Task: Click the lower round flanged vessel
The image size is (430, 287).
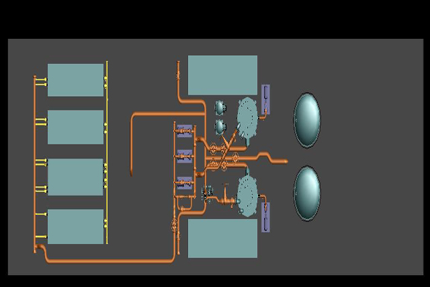Action: [x=247, y=196]
